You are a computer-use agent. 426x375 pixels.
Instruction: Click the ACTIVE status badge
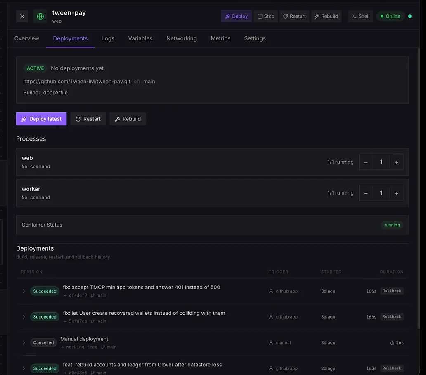coord(35,68)
